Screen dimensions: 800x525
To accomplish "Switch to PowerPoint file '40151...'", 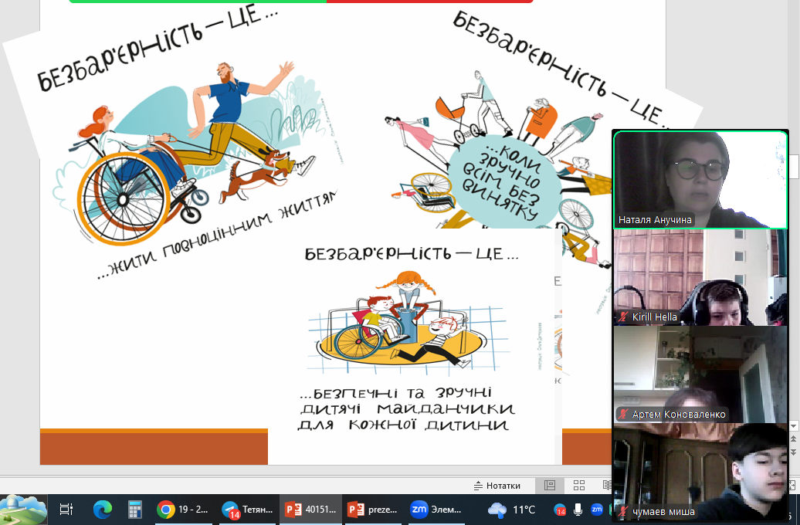I will (x=310, y=510).
